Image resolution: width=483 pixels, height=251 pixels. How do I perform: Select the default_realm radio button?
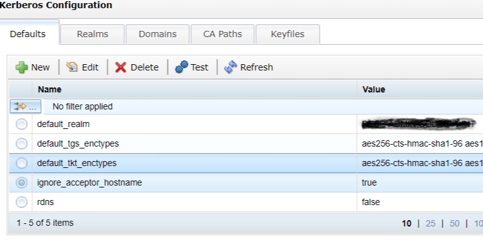tap(21, 124)
